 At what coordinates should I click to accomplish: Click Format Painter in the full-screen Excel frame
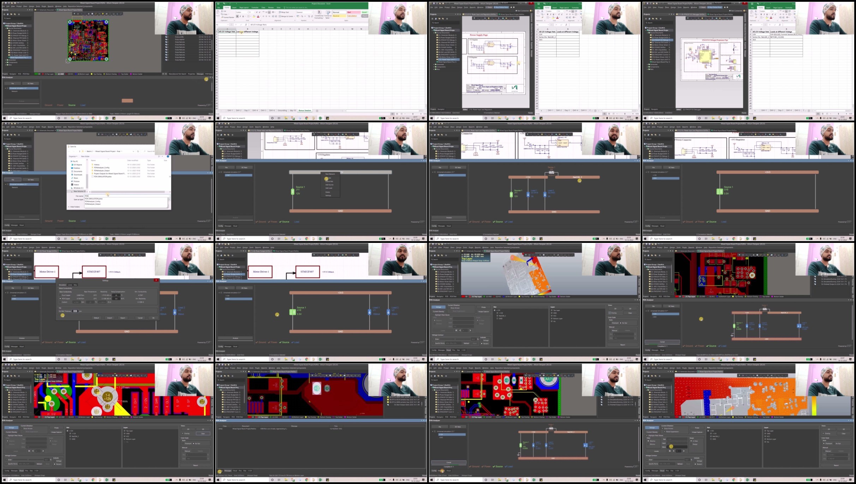[228, 17]
